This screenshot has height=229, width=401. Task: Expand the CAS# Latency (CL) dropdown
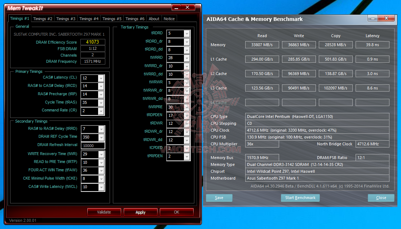tap(101, 78)
